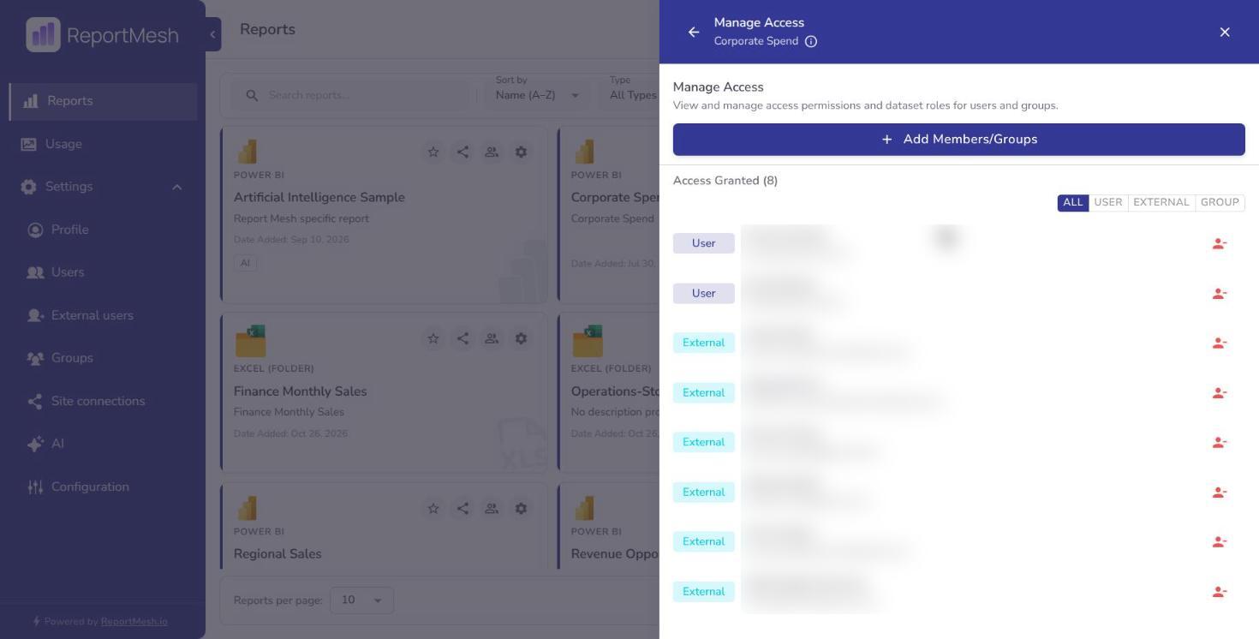
Task: Click the back arrow in Manage Access header
Action: (x=694, y=32)
